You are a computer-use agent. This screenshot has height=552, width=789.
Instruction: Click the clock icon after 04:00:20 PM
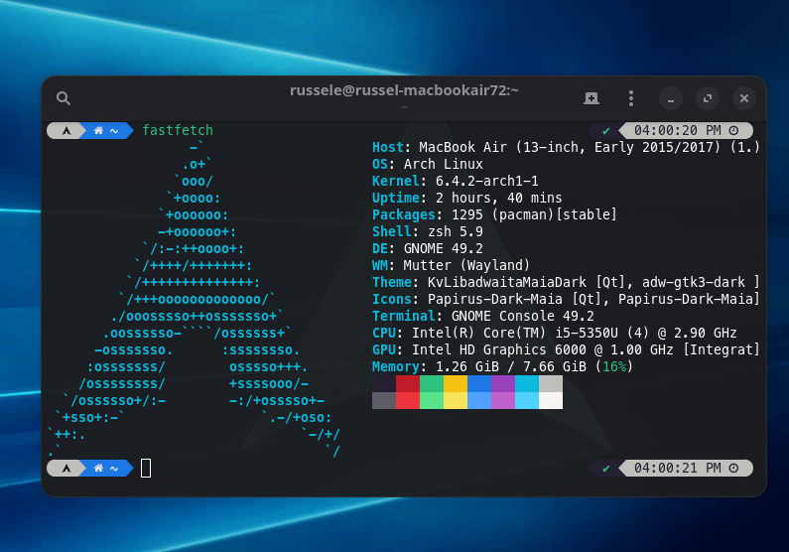pos(733,131)
